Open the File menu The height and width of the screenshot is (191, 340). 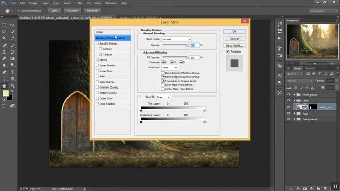click(13, 3)
